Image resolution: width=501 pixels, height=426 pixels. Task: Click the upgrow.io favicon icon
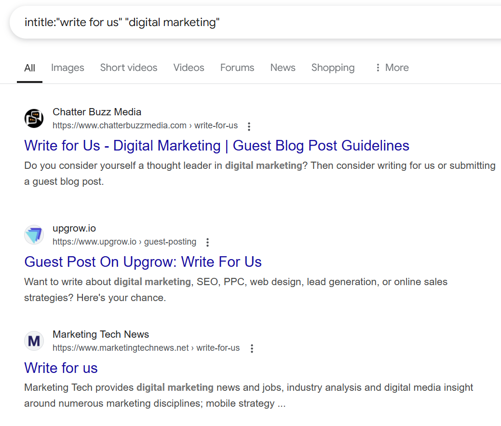tap(34, 234)
